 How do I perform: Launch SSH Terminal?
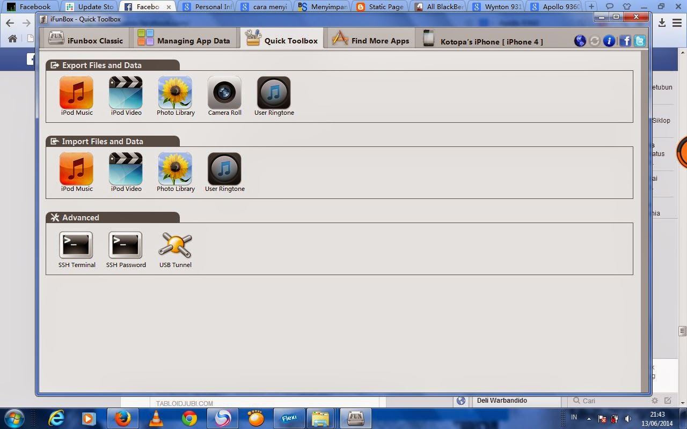pyautogui.click(x=76, y=249)
